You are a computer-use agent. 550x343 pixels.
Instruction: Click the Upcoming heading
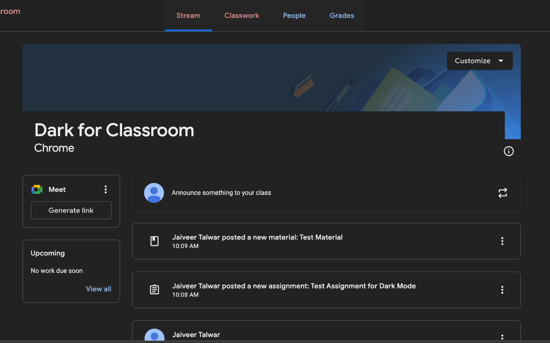coord(48,253)
